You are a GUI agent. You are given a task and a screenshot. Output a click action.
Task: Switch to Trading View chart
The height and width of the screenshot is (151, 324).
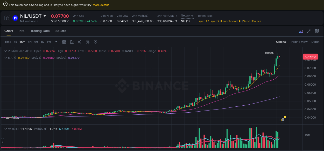299,42
